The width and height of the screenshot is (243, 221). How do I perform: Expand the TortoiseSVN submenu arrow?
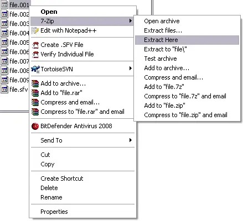(x=131, y=69)
